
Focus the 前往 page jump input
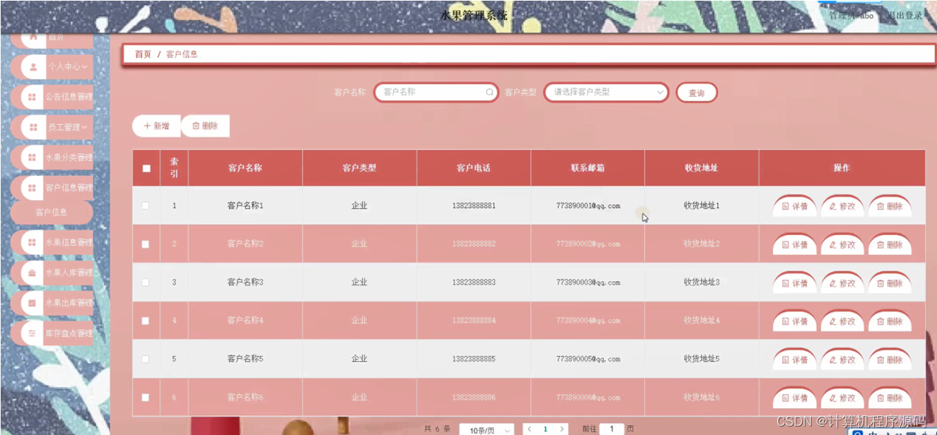612,429
